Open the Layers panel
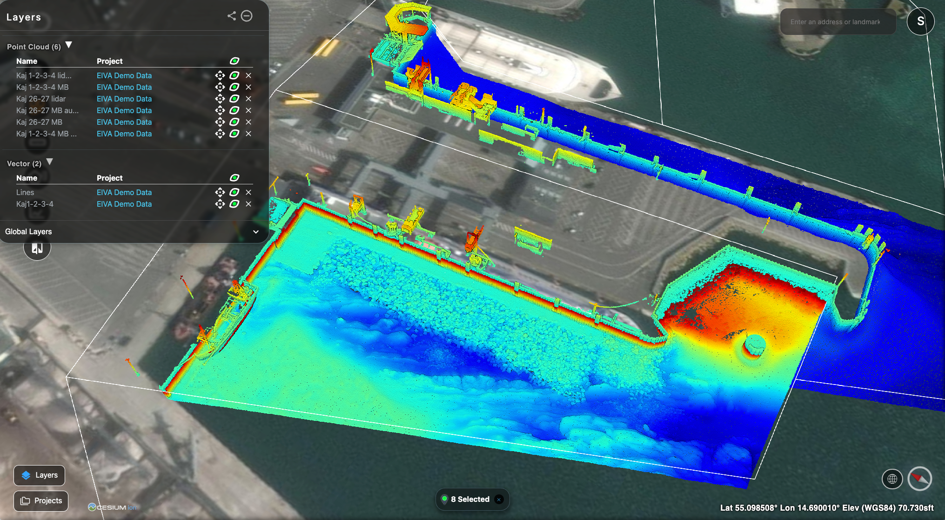 click(x=39, y=475)
